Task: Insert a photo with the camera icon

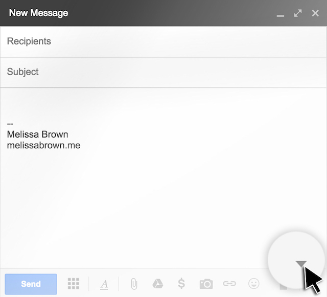Action: click(206, 284)
